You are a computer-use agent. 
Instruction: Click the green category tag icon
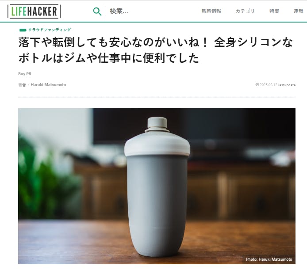(x=23, y=30)
